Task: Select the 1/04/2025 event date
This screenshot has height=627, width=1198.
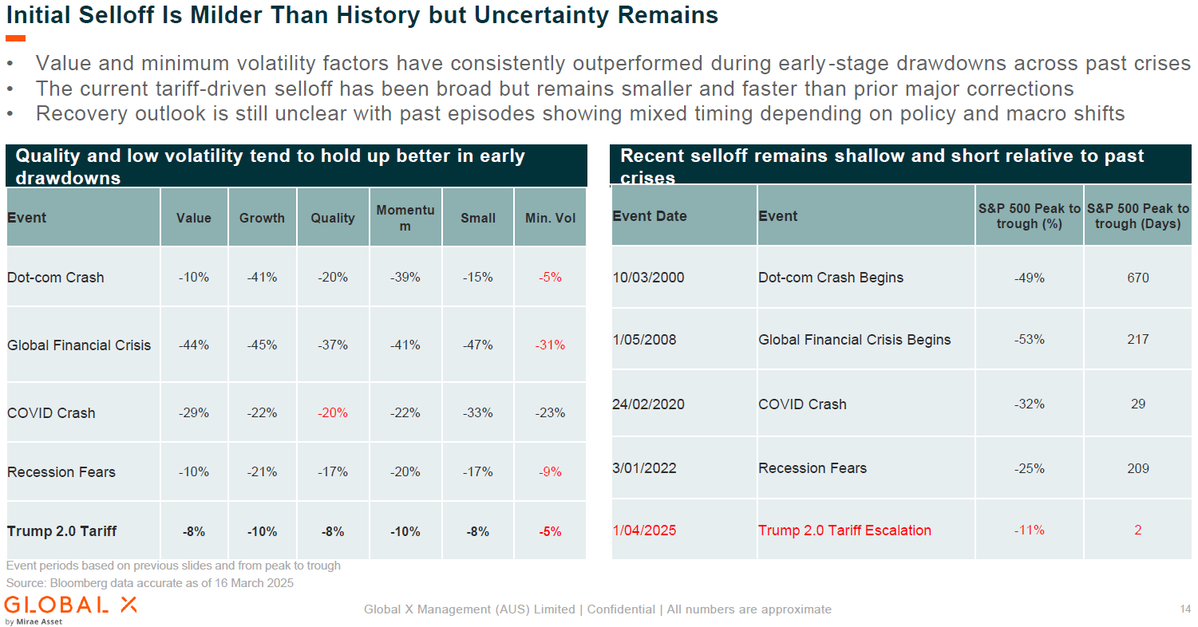Action: (x=644, y=530)
